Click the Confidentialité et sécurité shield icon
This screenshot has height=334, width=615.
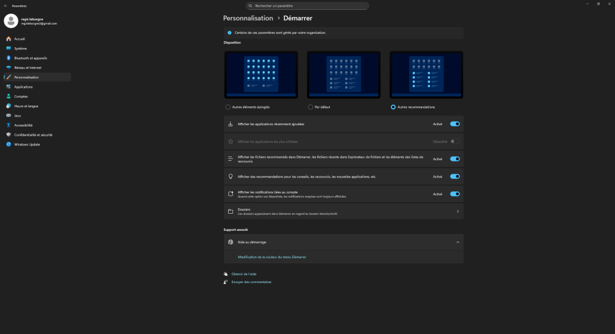(9, 134)
